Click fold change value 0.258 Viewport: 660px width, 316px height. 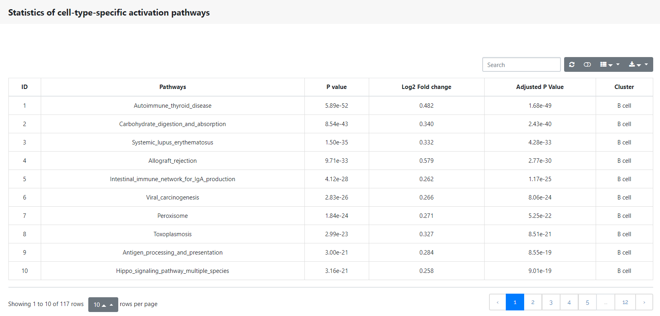coord(426,271)
